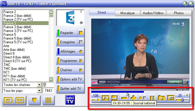The height and width of the screenshot is (111, 195).
Task: Toggle the gray square beside Enregistrer
Action: coord(81,42)
